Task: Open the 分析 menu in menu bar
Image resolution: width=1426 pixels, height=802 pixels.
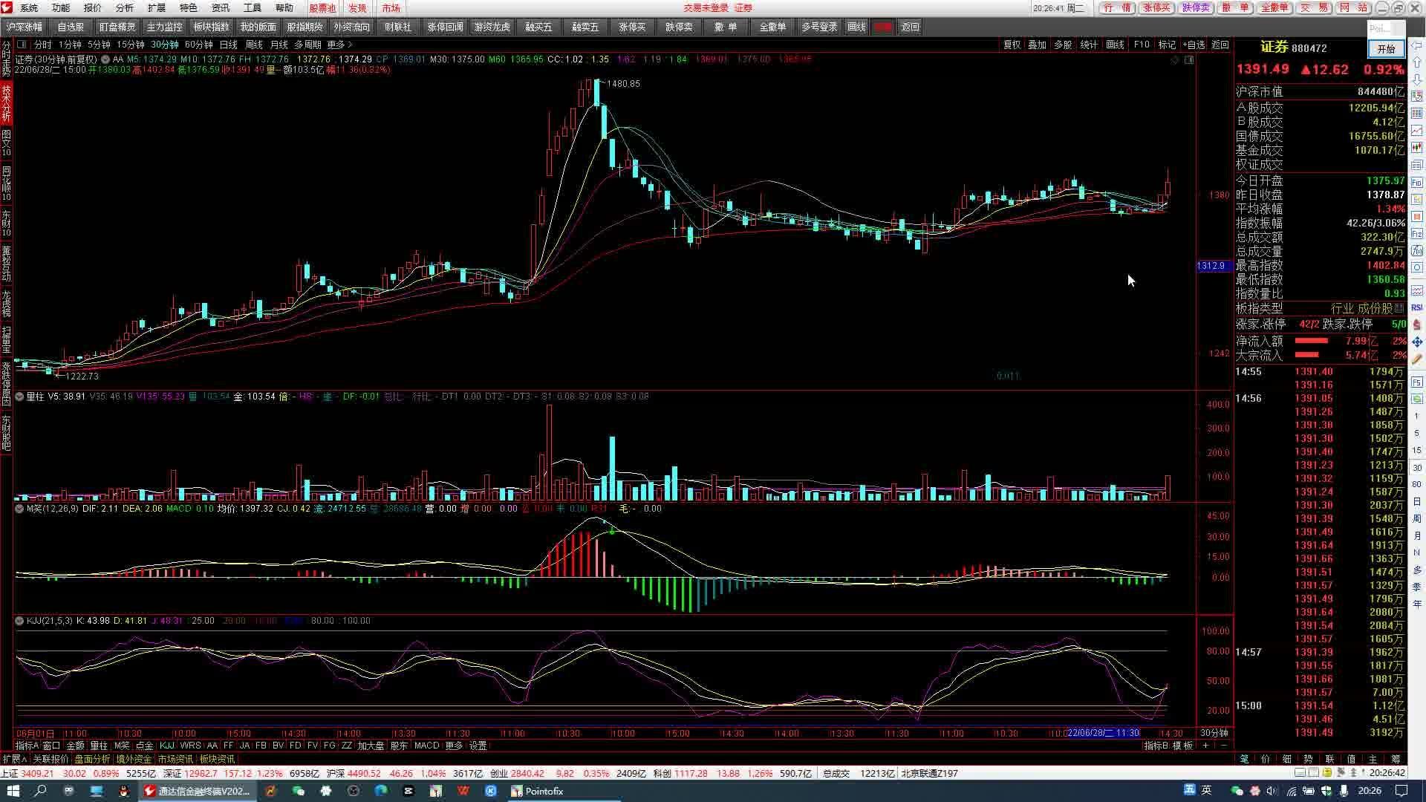Action: point(124,8)
